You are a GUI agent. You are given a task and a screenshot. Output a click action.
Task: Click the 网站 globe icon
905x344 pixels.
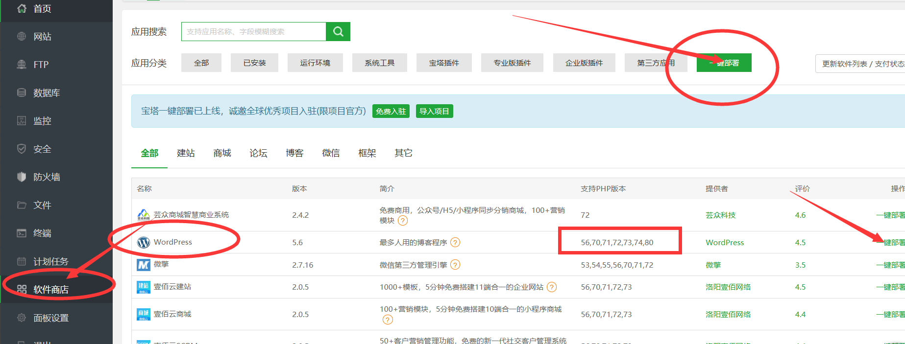(22, 36)
